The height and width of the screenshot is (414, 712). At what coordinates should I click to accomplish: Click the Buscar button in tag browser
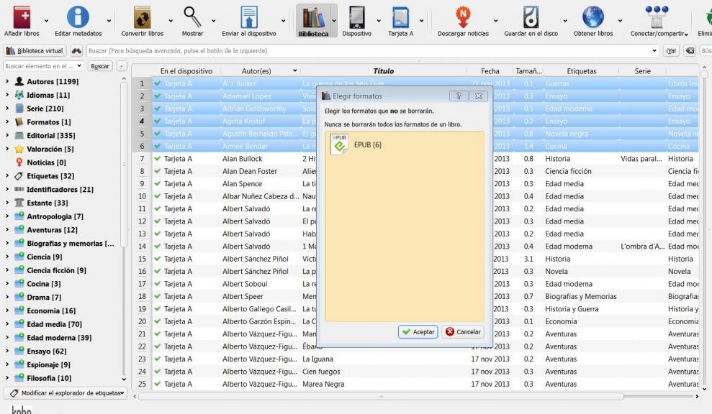100,66
